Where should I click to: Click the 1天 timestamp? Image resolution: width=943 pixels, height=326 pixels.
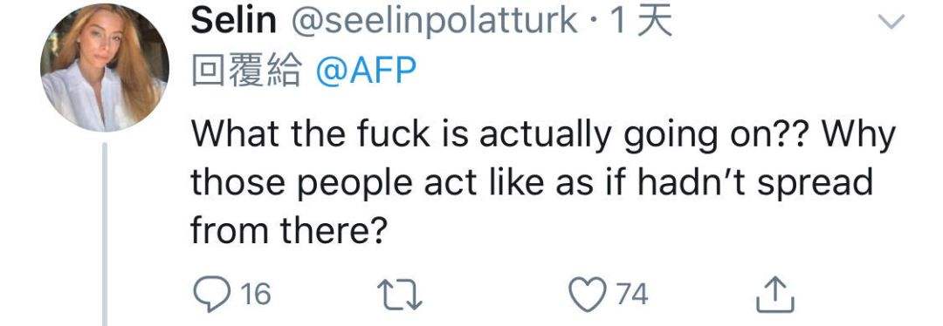pyautogui.click(x=640, y=22)
